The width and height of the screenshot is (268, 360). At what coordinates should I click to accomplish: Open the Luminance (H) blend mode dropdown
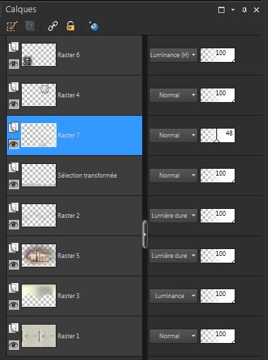173,55
